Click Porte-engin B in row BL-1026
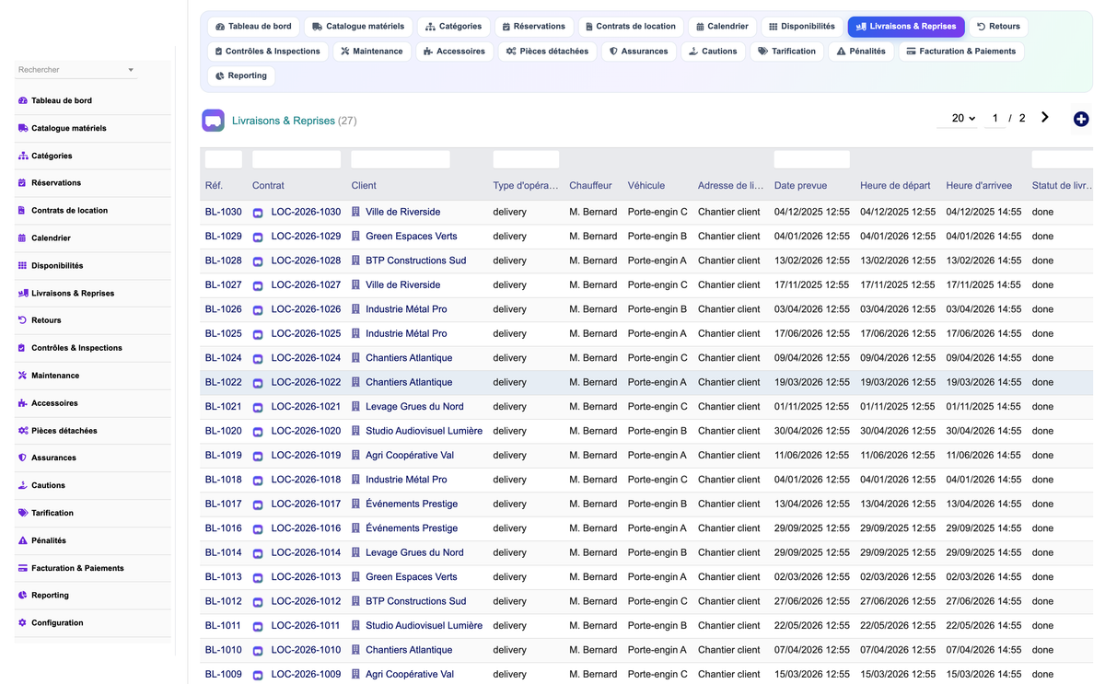 click(657, 309)
